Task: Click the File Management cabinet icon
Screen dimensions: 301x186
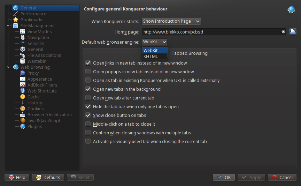Action: (16, 26)
